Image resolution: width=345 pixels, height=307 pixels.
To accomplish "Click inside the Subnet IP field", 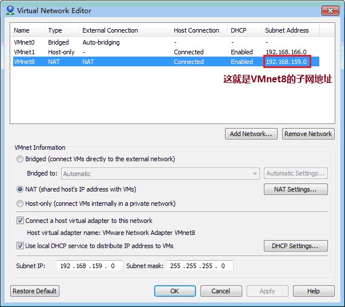I will coord(89,266).
